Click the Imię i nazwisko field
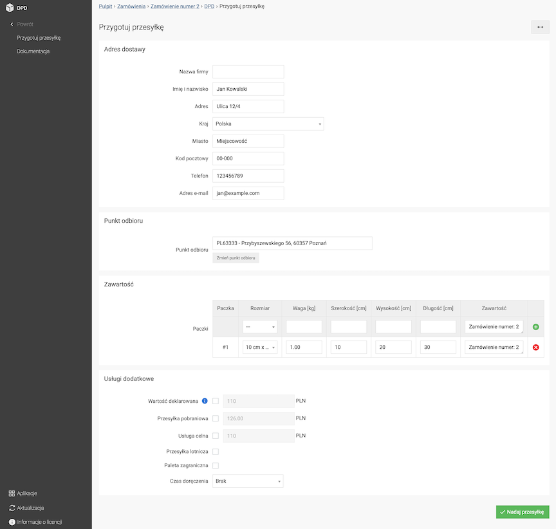This screenshot has width=556, height=529. 248,89
